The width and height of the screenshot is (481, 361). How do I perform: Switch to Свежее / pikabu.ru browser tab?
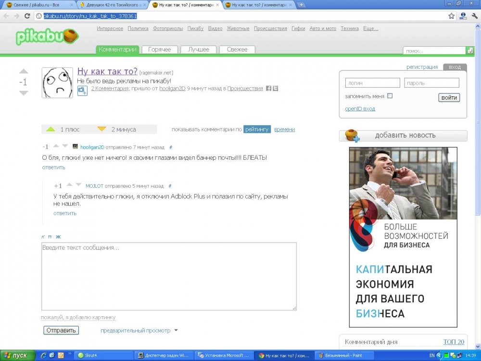(39, 5)
